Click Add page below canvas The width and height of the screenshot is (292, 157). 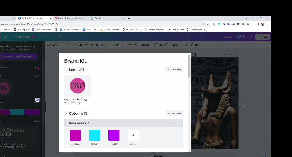click(x=157, y=156)
